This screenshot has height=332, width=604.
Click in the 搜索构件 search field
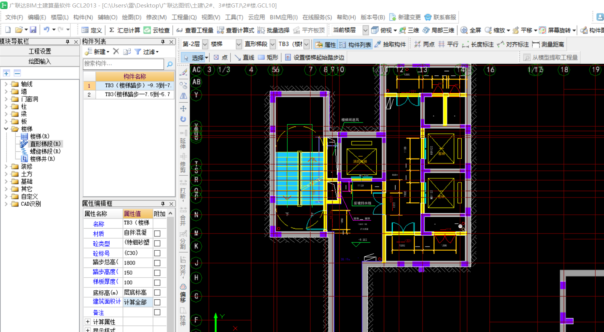pos(124,64)
